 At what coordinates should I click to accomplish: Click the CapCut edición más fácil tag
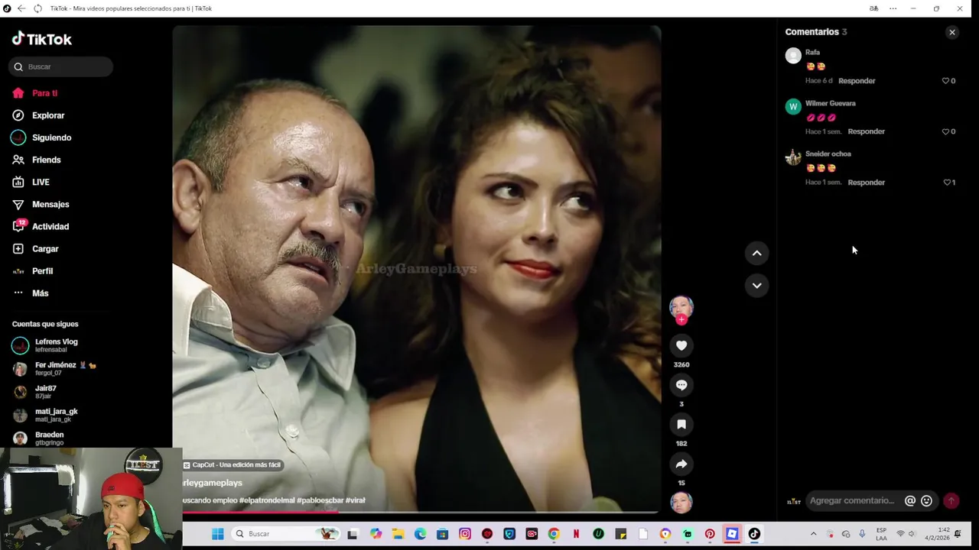click(x=233, y=464)
